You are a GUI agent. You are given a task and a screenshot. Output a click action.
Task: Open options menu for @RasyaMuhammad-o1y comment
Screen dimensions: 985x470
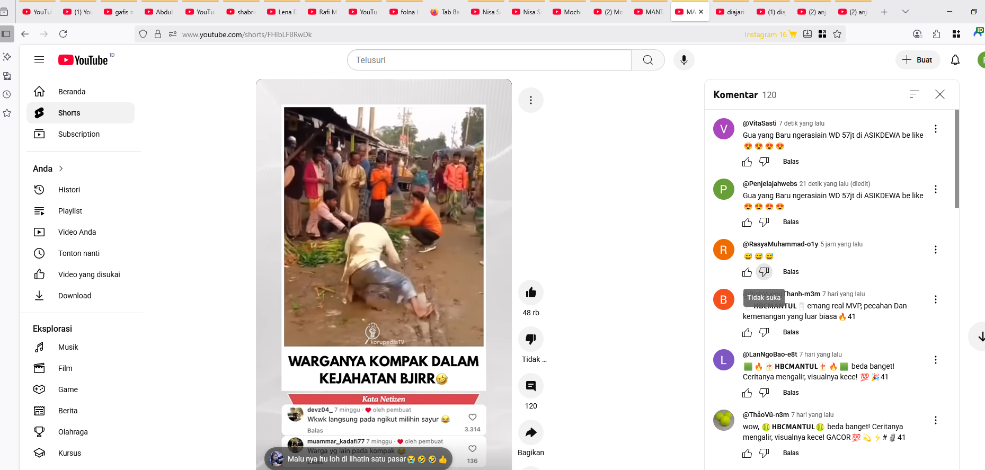[x=936, y=250]
